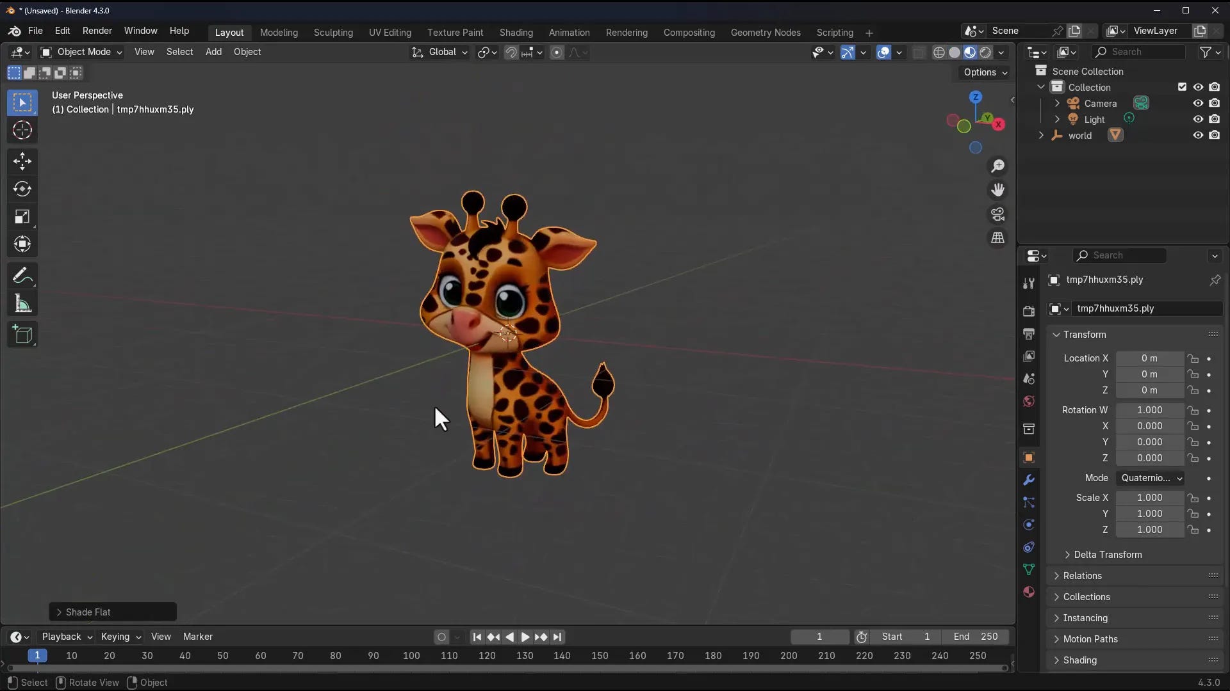Expand the world item in the Outliner

click(x=1042, y=135)
